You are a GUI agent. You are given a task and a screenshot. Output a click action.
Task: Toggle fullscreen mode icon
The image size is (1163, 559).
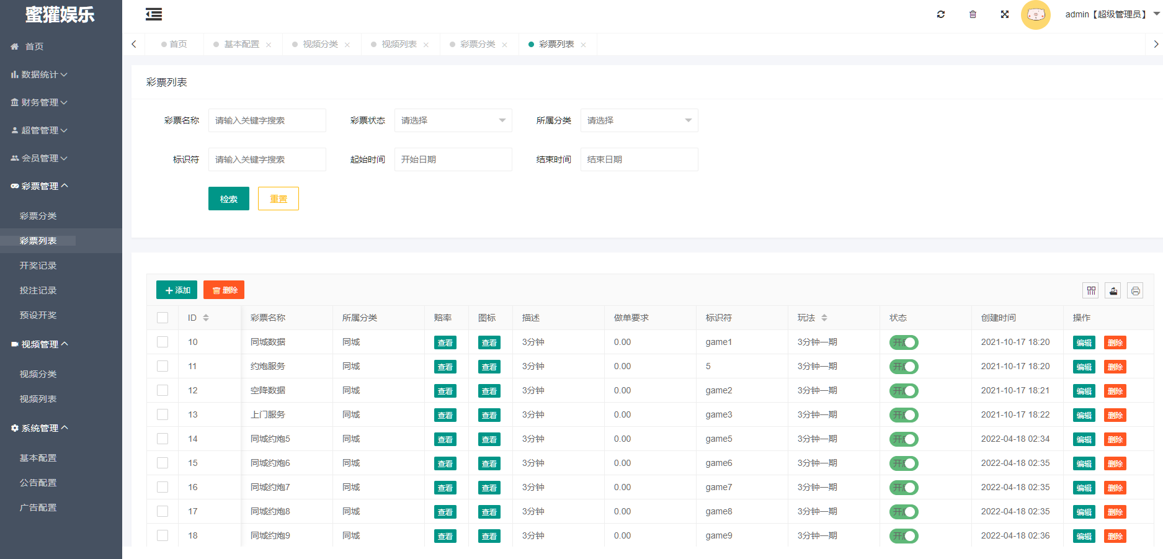coord(1005,14)
